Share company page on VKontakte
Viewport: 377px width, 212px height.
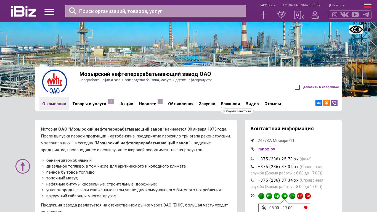[319, 103]
